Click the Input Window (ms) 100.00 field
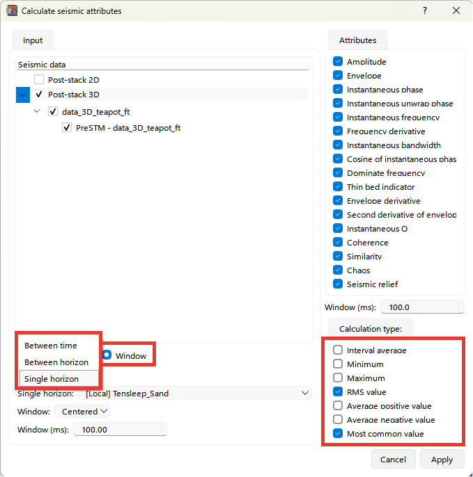The width and height of the screenshot is (473, 477). tap(120, 430)
